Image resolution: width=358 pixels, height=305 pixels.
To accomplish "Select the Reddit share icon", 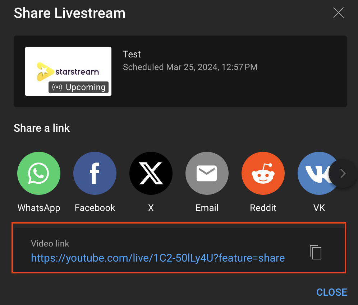I will point(263,174).
